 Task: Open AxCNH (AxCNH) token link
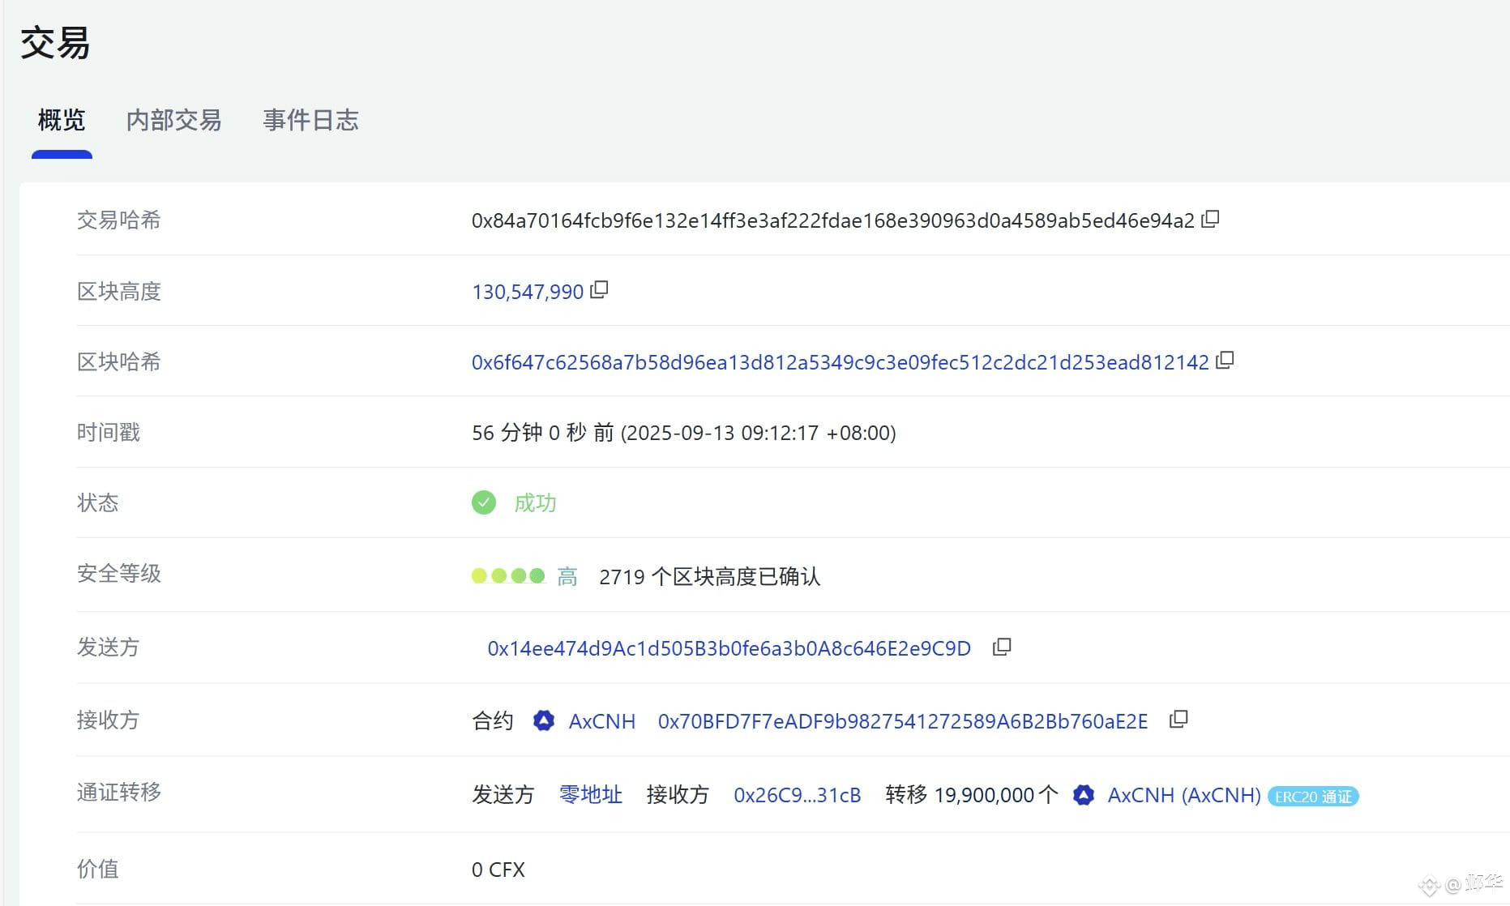tap(1184, 795)
